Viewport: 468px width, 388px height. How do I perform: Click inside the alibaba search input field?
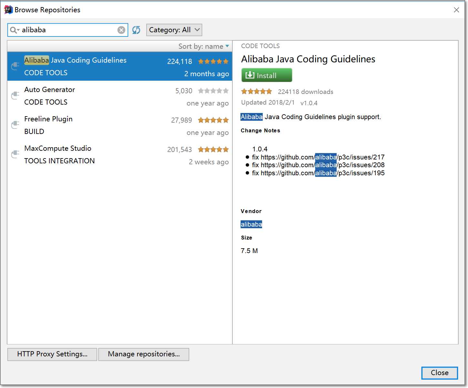[68, 30]
